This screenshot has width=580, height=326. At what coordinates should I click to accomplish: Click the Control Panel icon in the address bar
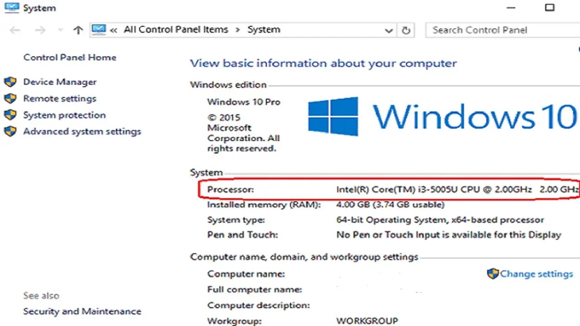coord(99,29)
